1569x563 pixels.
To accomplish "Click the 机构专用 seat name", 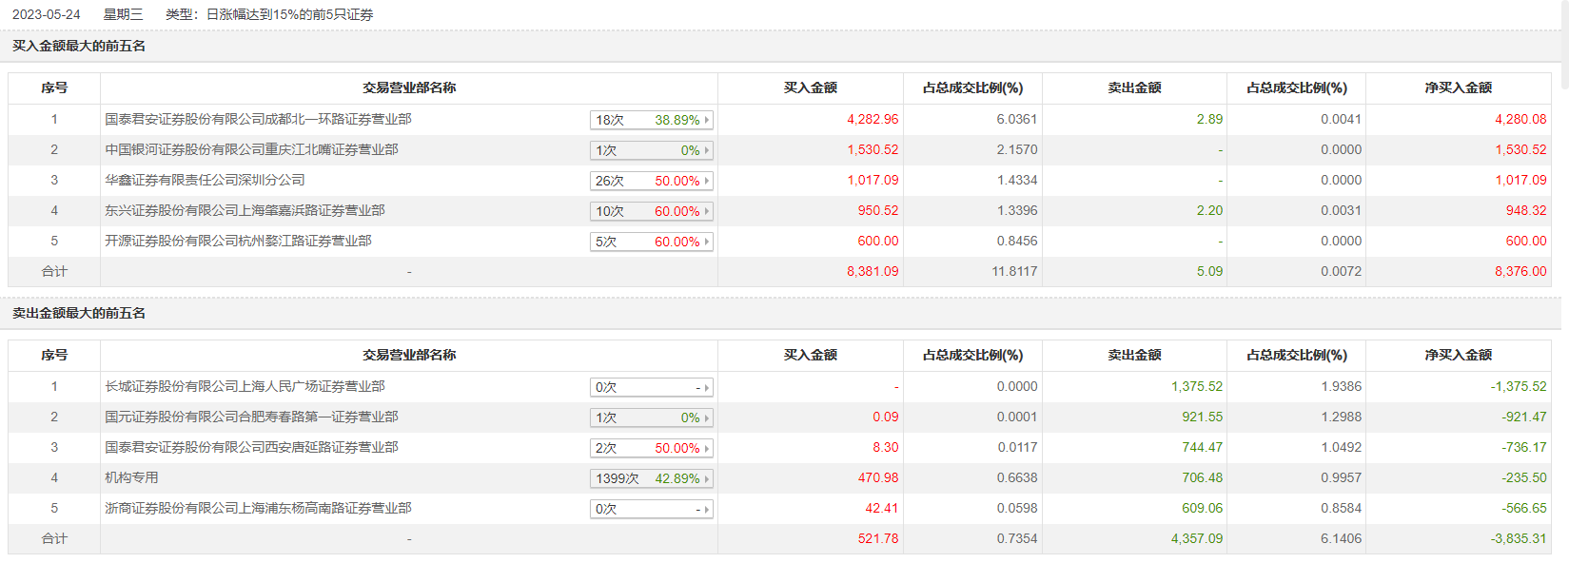I will point(131,477).
